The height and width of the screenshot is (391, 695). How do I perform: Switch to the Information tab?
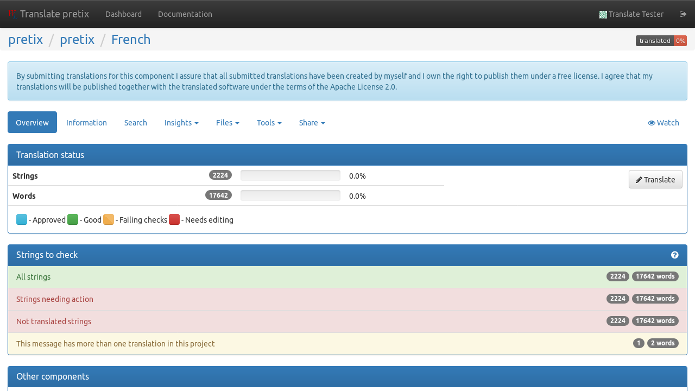tap(86, 123)
